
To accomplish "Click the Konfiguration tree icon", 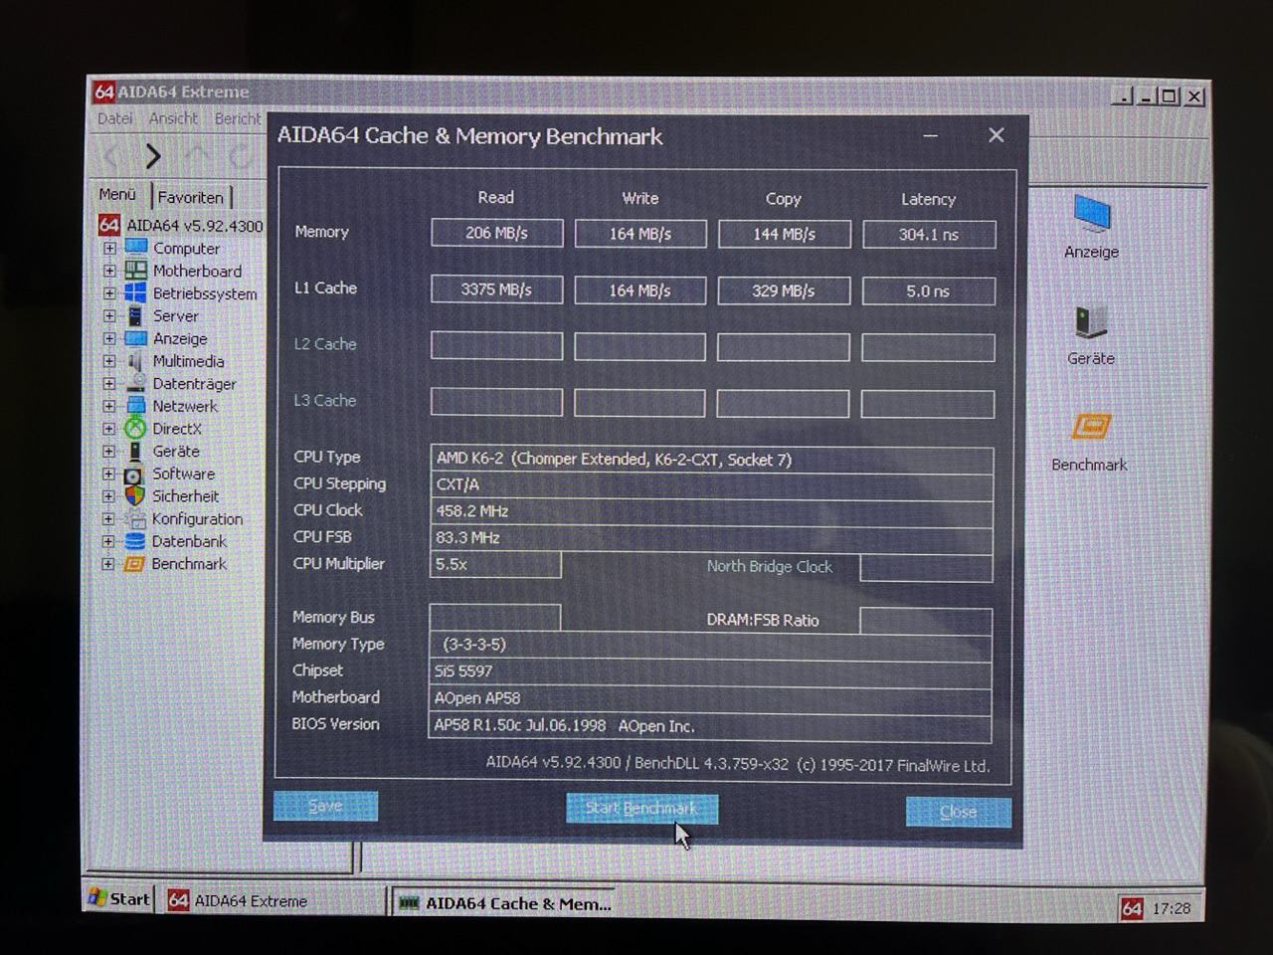I will (x=135, y=518).
